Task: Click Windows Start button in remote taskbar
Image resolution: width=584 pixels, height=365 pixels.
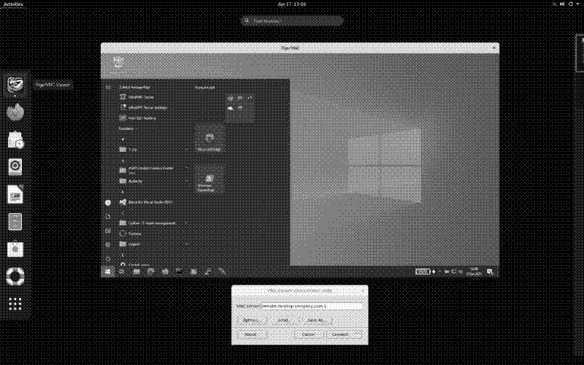Action: point(107,272)
